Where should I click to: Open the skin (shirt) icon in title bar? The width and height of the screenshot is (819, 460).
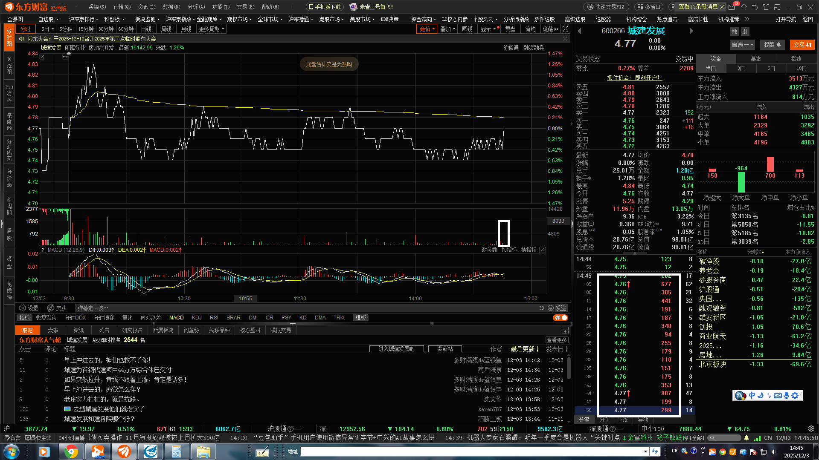[766, 7]
